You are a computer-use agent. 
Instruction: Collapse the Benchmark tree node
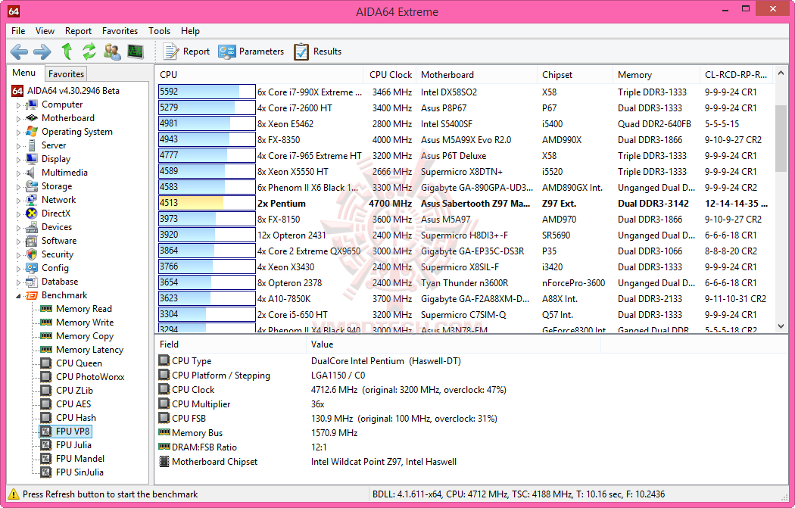pos(19,295)
